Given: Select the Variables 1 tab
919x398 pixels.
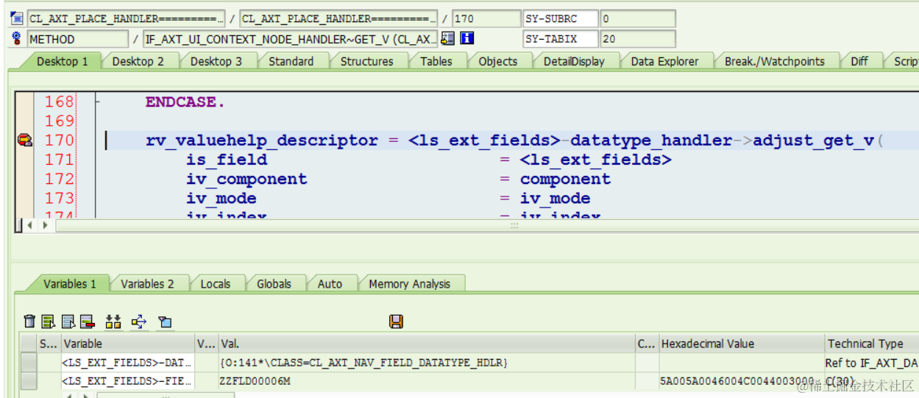Looking at the screenshot, I should tap(70, 284).
